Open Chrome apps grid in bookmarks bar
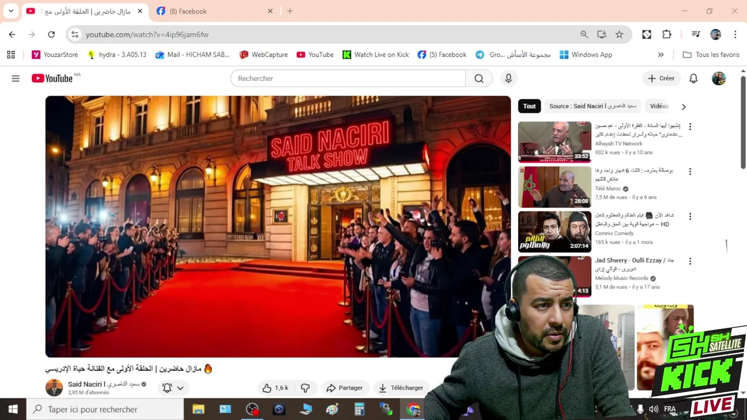Screen dimensions: 747x420 click(11, 55)
